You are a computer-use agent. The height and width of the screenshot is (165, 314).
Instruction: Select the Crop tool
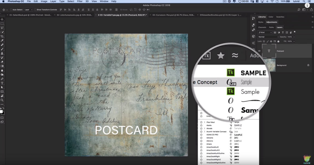point(2,36)
